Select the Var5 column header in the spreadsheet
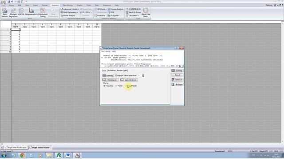The height and width of the screenshot is (159, 284). 51,26
